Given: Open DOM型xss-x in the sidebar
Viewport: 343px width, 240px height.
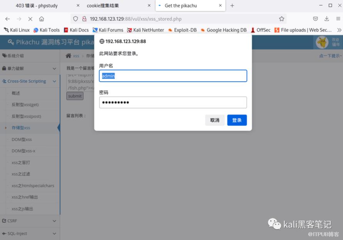Looking at the screenshot, I should 24,151.
